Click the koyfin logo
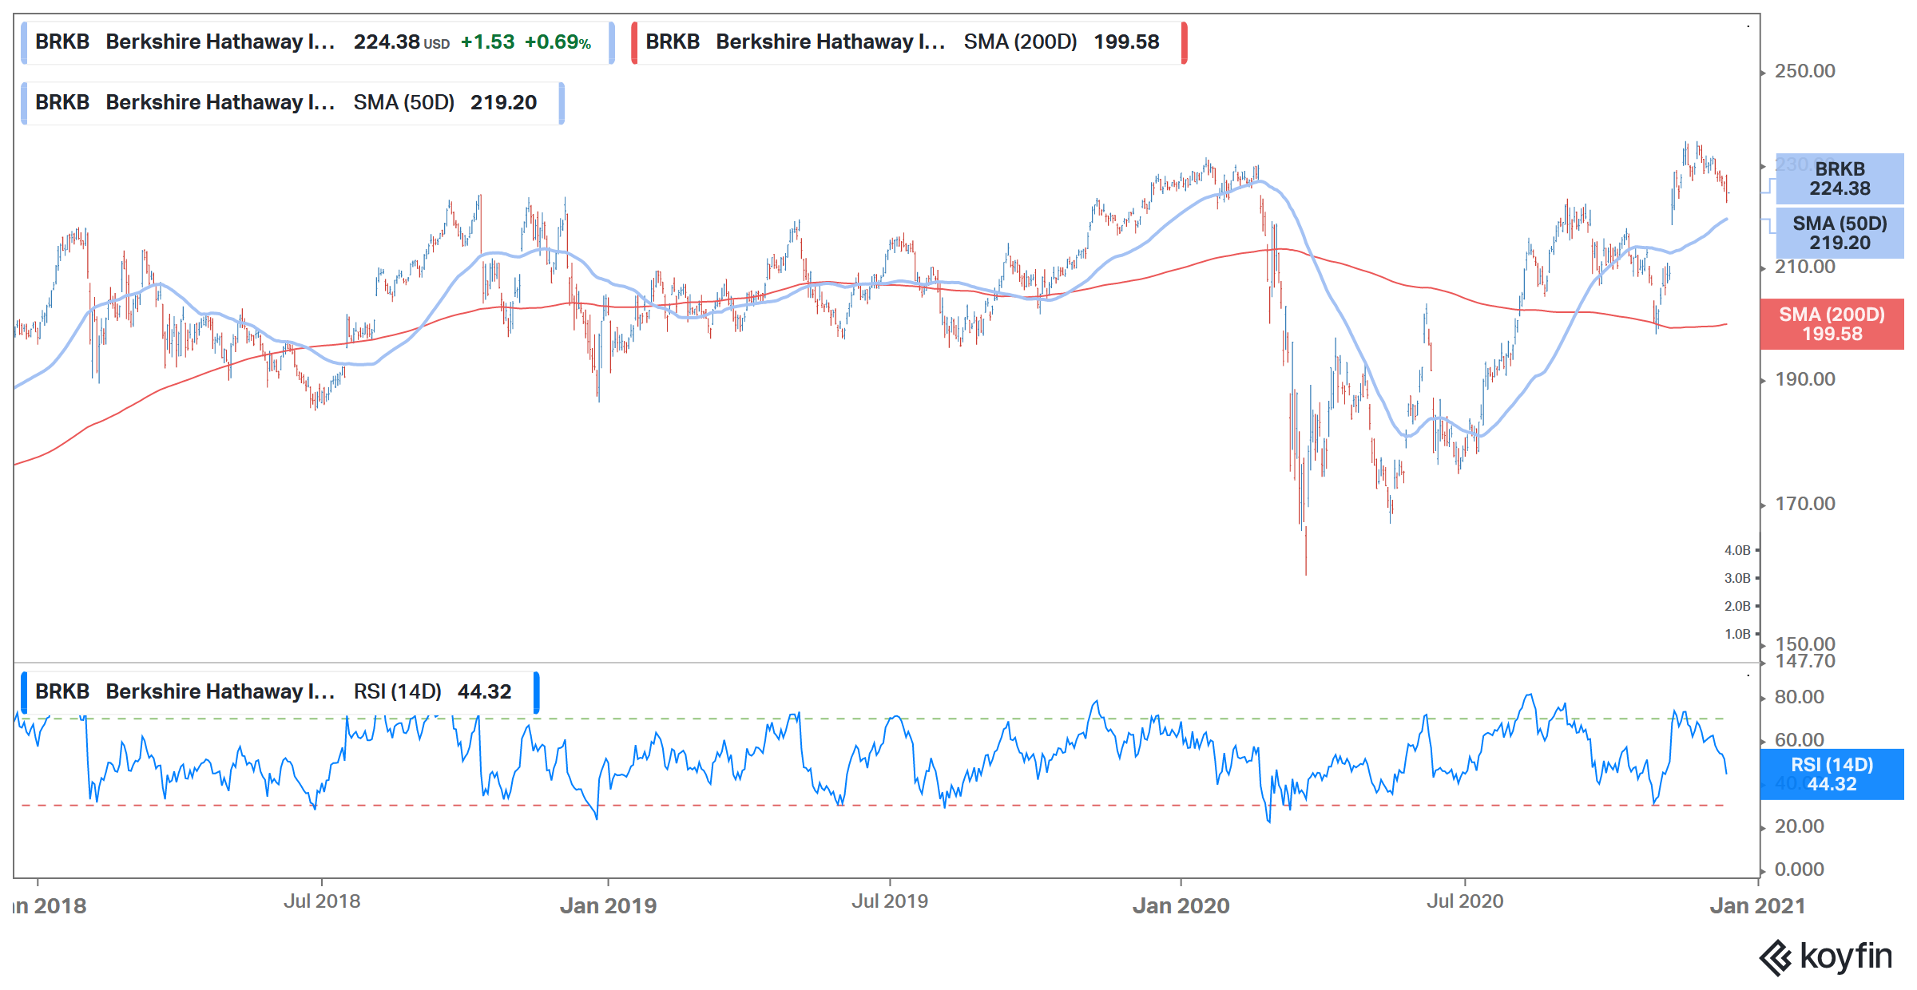 tap(1825, 957)
